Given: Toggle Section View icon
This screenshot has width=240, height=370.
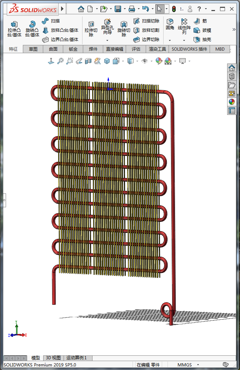Looking at the screenshot, I should 88,61.
